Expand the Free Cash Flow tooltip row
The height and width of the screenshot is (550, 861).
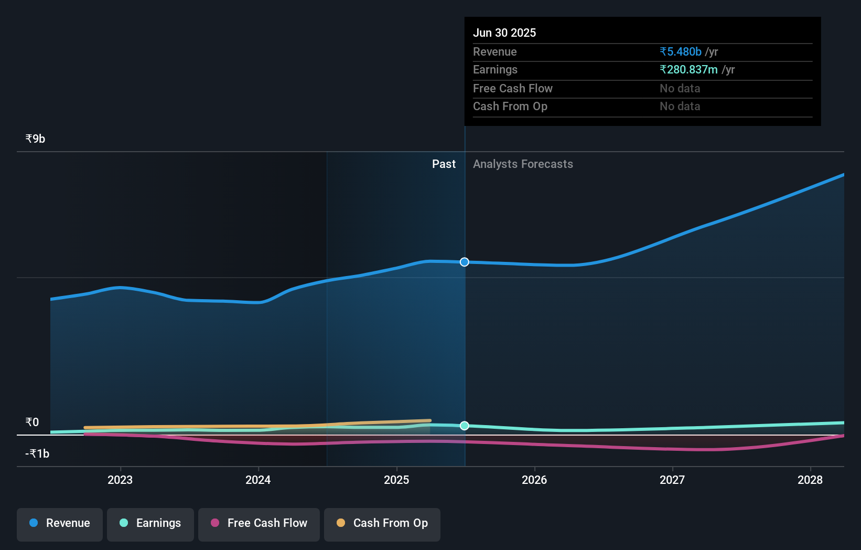[x=513, y=88]
